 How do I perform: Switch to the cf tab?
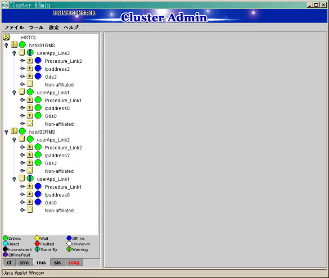[x=9, y=262]
